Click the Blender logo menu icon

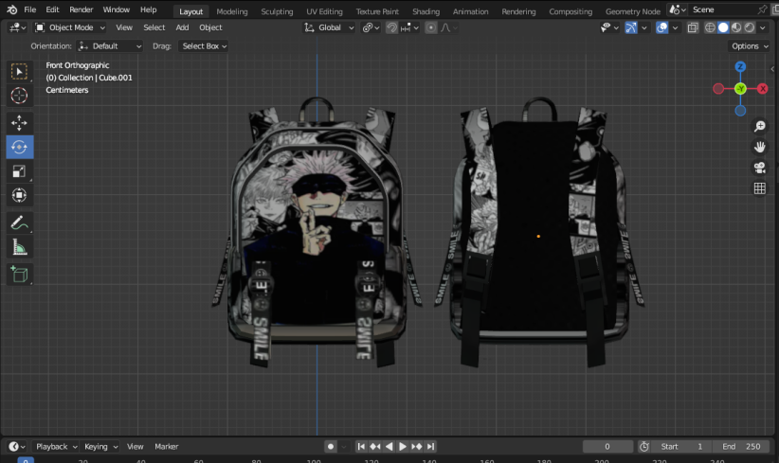click(12, 9)
